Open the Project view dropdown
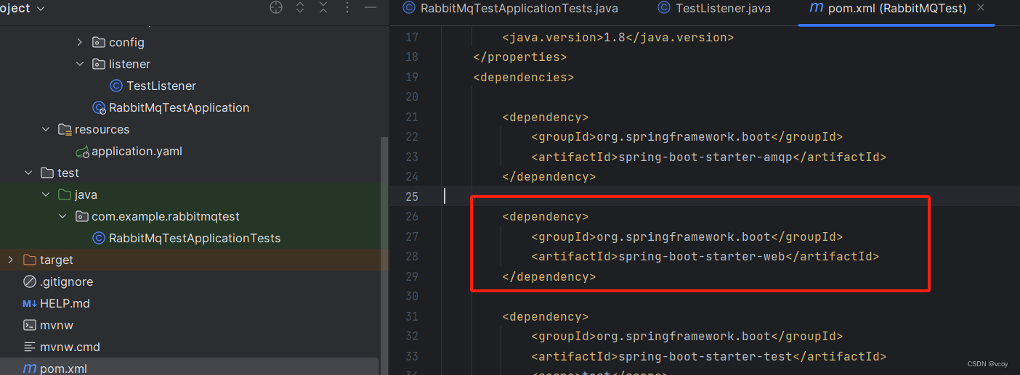1020x375 pixels. [x=40, y=8]
